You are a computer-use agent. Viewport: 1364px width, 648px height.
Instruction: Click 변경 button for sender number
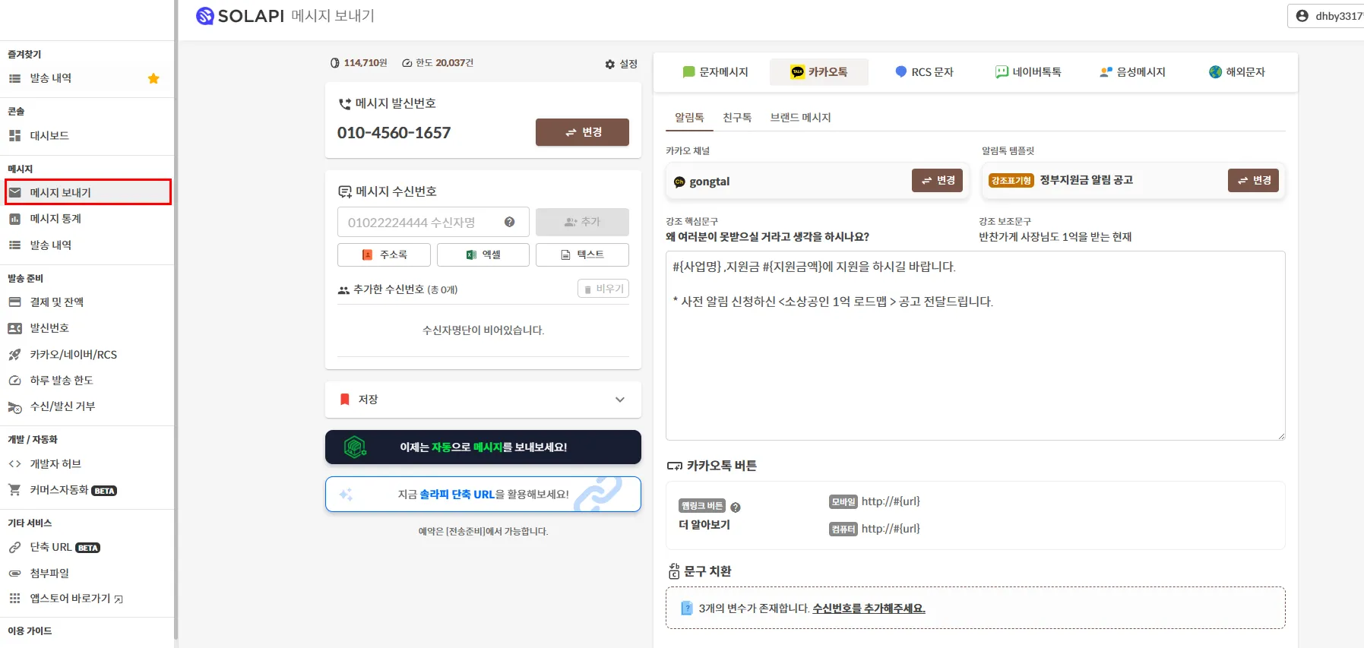pyautogui.click(x=582, y=132)
